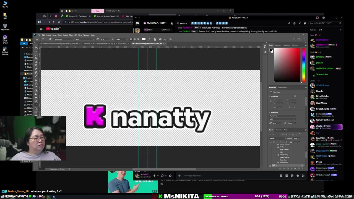Viewport: 354px width, 199px height.
Task: Open Discord user settings gear
Action: click(170, 176)
